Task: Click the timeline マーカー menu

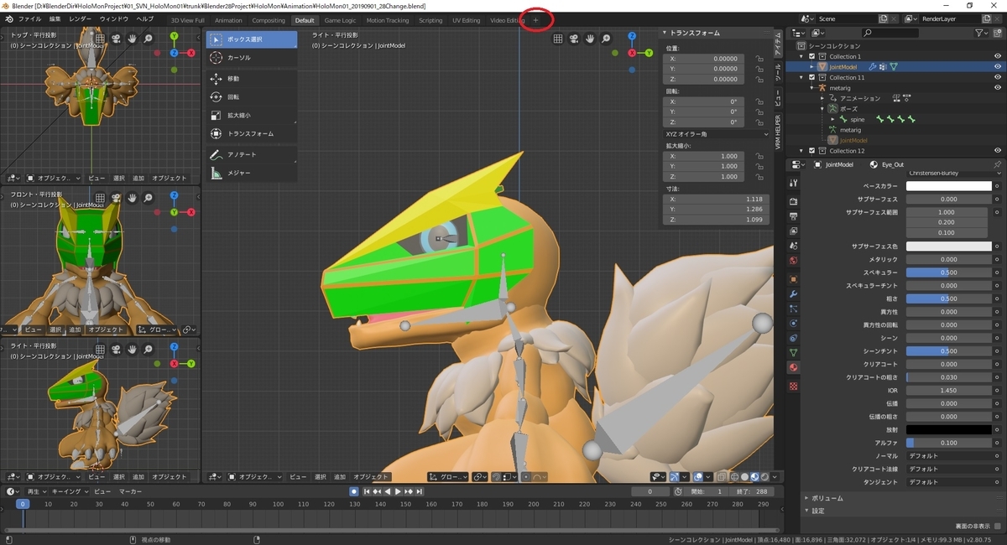Action: 130,491
